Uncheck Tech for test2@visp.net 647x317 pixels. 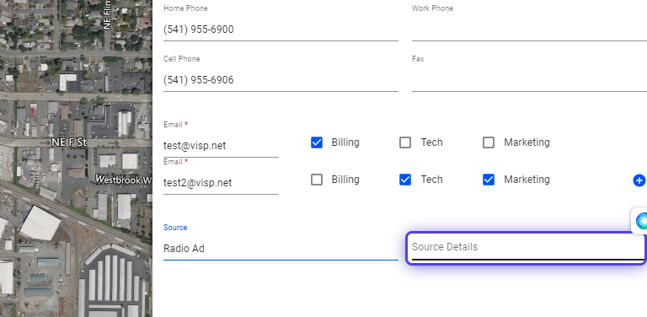pyautogui.click(x=405, y=180)
